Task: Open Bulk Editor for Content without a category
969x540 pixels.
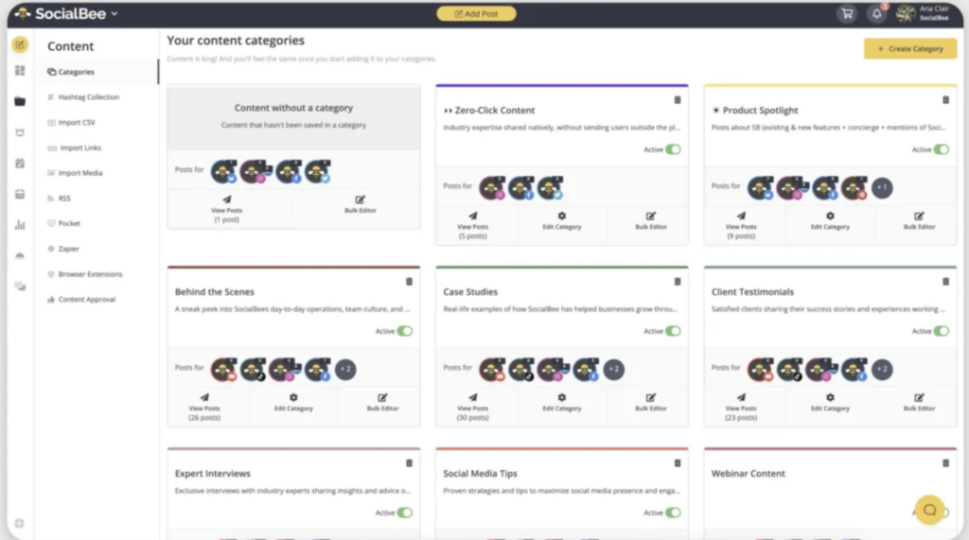Action: point(360,204)
